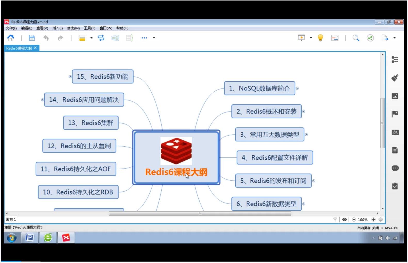This screenshot has height=263, width=408.
Task: Undo the last action
Action: pyautogui.click(x=46, y=38)
